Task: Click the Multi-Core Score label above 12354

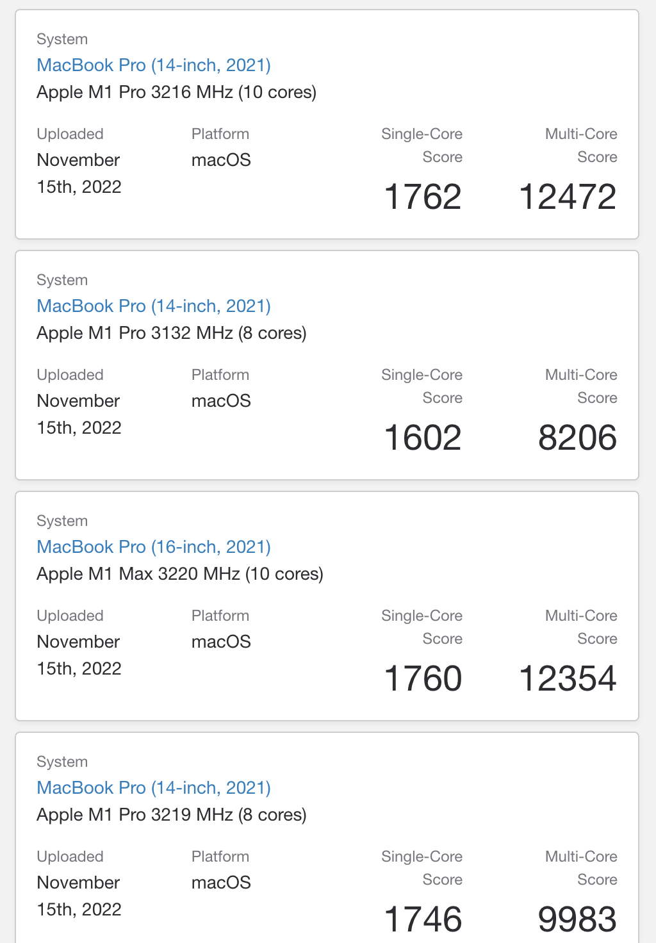Action: pos(581,627)
